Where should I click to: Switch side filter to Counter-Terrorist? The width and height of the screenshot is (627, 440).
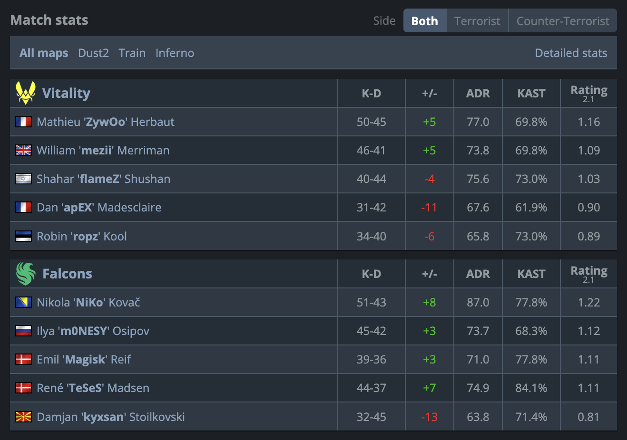(563, 21)
